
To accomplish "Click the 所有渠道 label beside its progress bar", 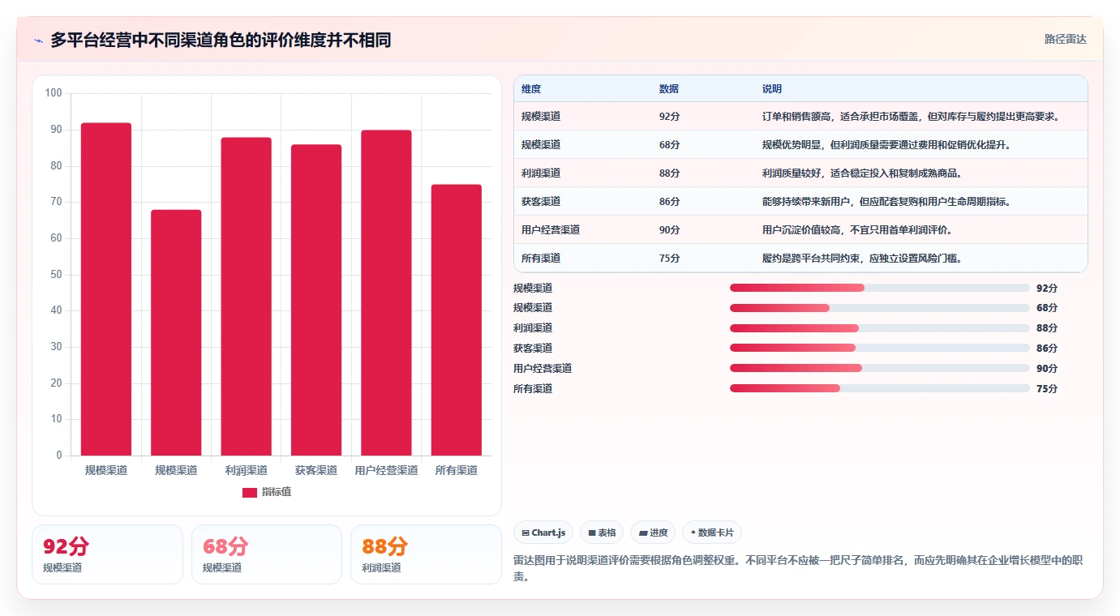I will [x=533, y=389].
